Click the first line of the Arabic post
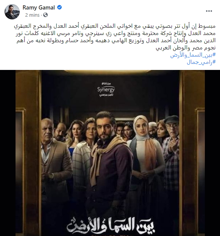The width and height of the screenshot is (220, 236). pyautogui.click(x=115, y=26)
